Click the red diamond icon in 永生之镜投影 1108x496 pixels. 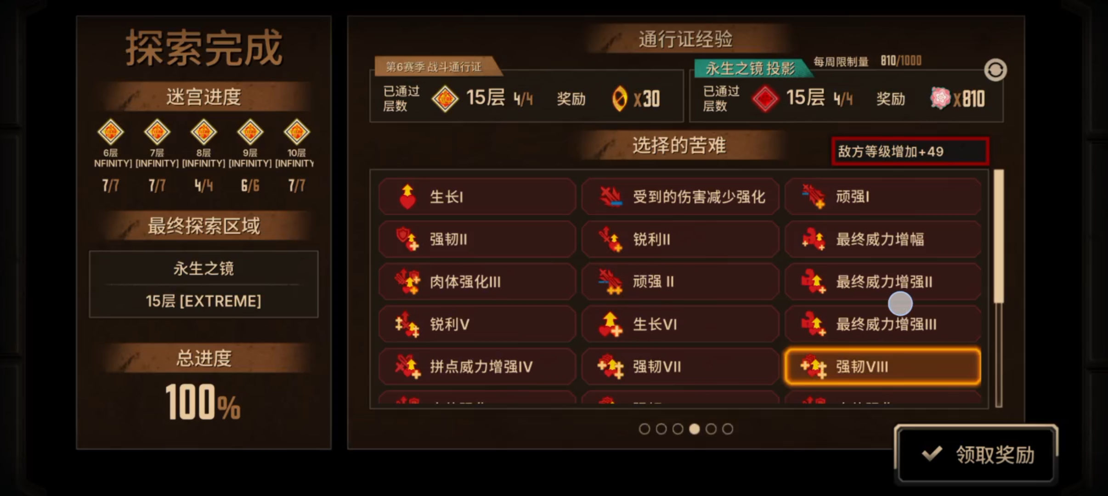[x=765, y=99]
